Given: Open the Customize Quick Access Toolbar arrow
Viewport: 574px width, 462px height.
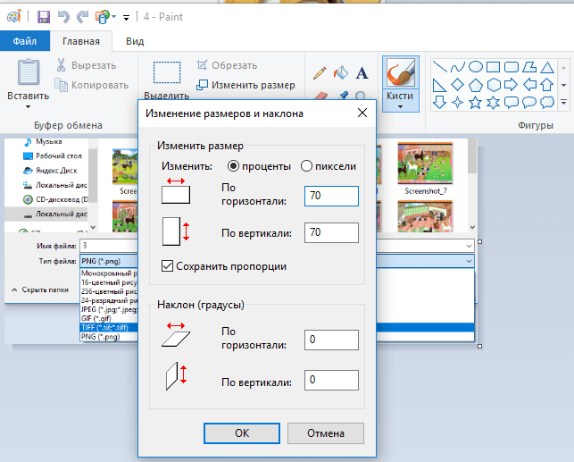Looking at the screenshot, I should (126, 17).
